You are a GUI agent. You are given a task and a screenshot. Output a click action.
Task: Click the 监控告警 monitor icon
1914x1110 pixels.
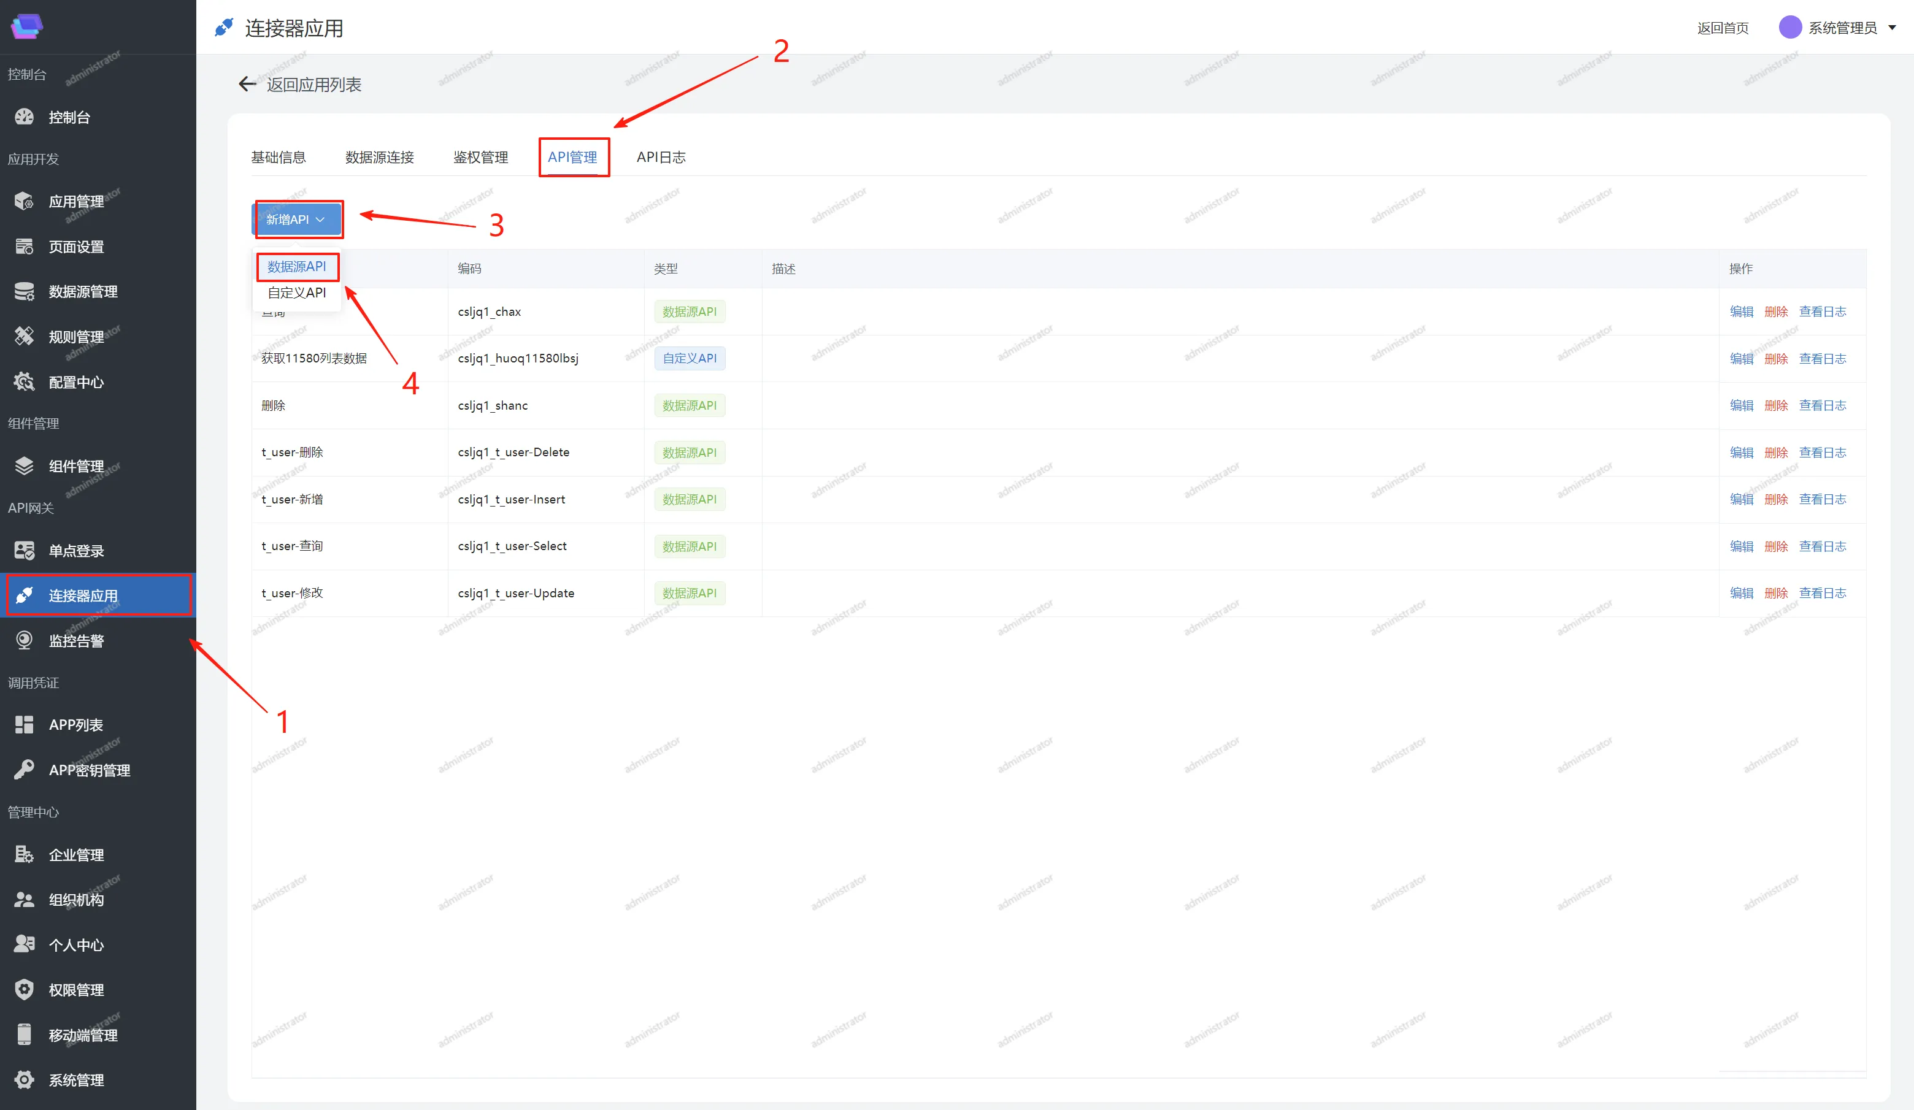coord(25,641)
